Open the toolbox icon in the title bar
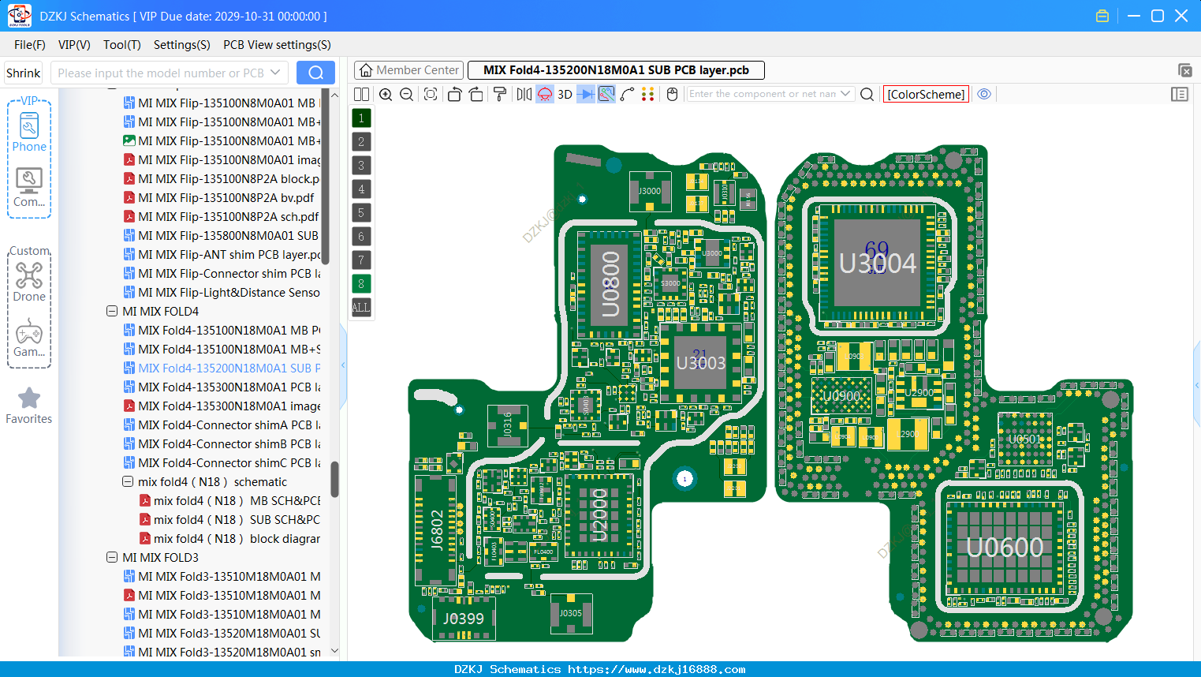 coord(1102,16)
